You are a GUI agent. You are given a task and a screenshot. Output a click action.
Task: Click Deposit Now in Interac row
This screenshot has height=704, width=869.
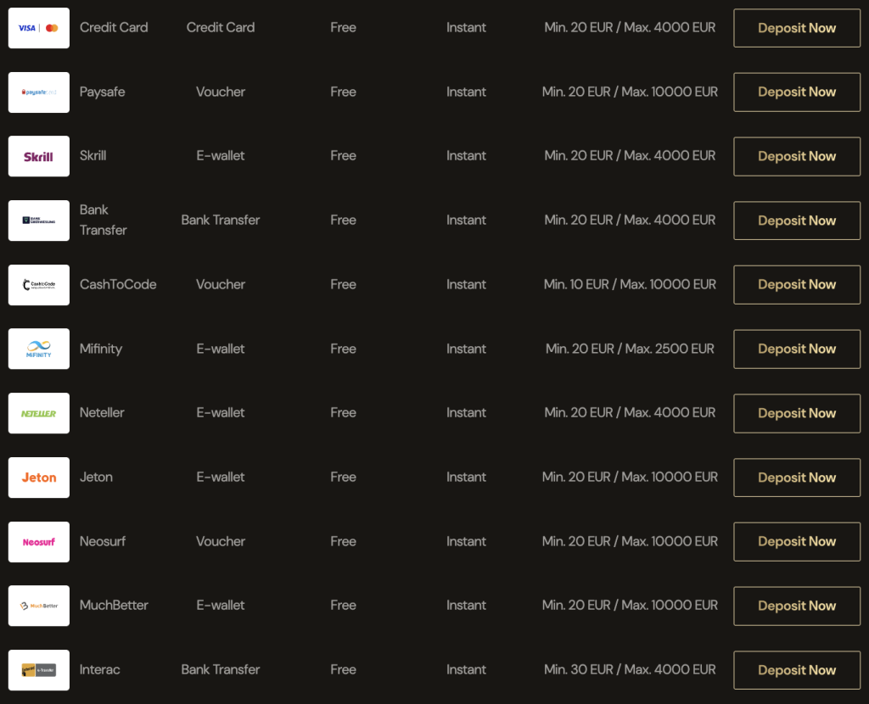pyautogui.click(x=797, y=670)
